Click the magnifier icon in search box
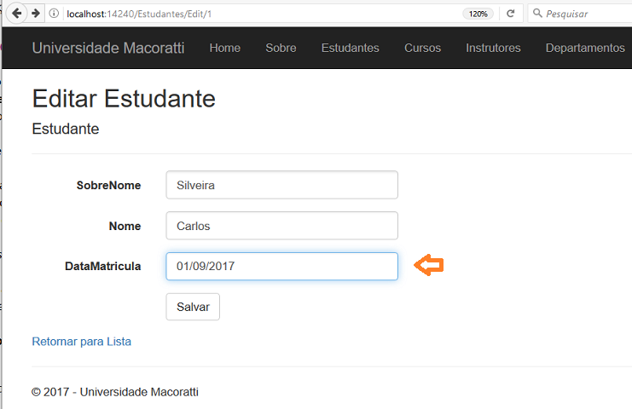632x409 pixels. (537, 14)
